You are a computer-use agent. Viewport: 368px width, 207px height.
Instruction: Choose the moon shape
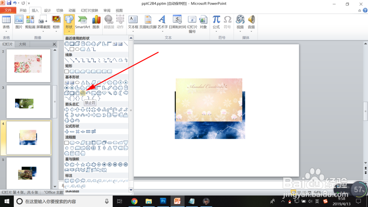pos(120,93)
